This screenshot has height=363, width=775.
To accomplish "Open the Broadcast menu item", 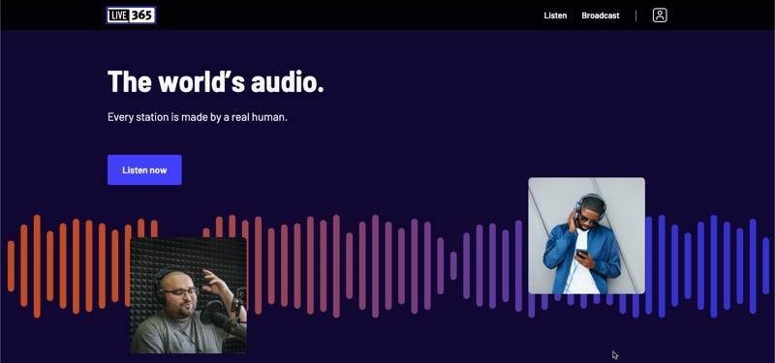I will tap(600, 15).
